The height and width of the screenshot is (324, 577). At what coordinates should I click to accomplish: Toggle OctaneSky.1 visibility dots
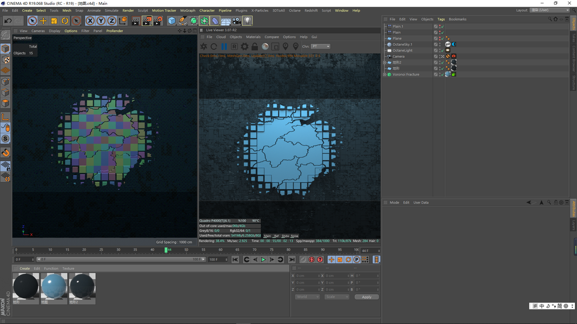click(440, 44)
